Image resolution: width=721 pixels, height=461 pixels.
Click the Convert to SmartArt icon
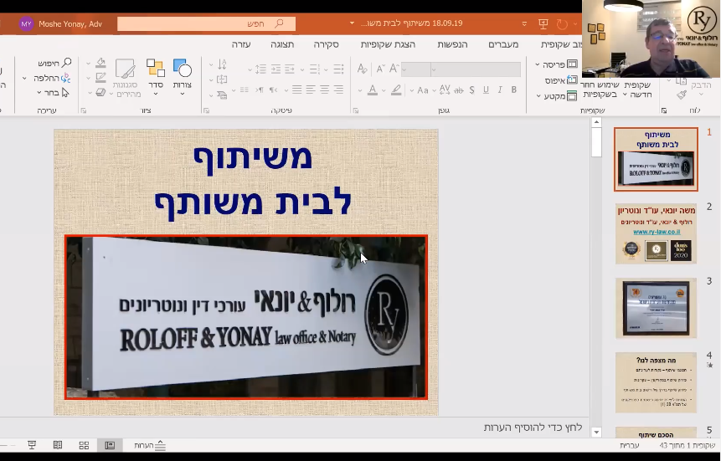[x=222, y=95]
